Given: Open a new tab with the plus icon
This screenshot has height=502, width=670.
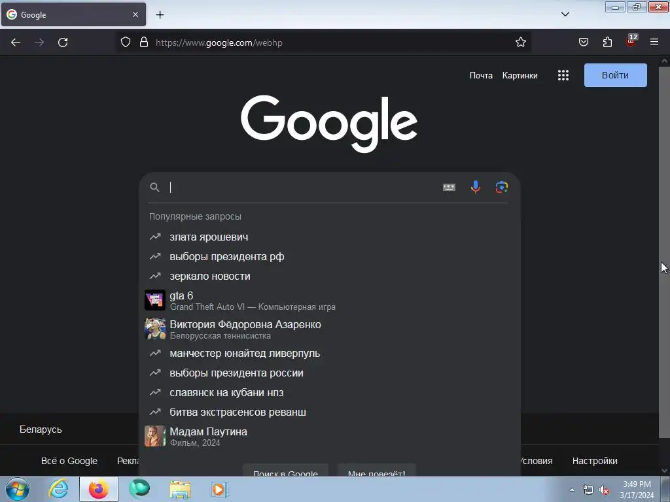Looking at the screenshot, I should [x=160, y=15].
